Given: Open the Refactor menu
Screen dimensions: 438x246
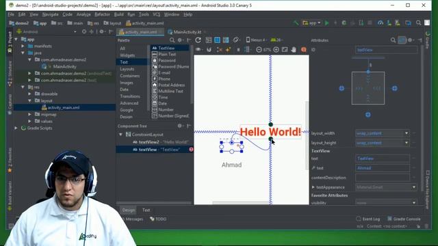Looking at the screenshot, I should tap(102, 14).
